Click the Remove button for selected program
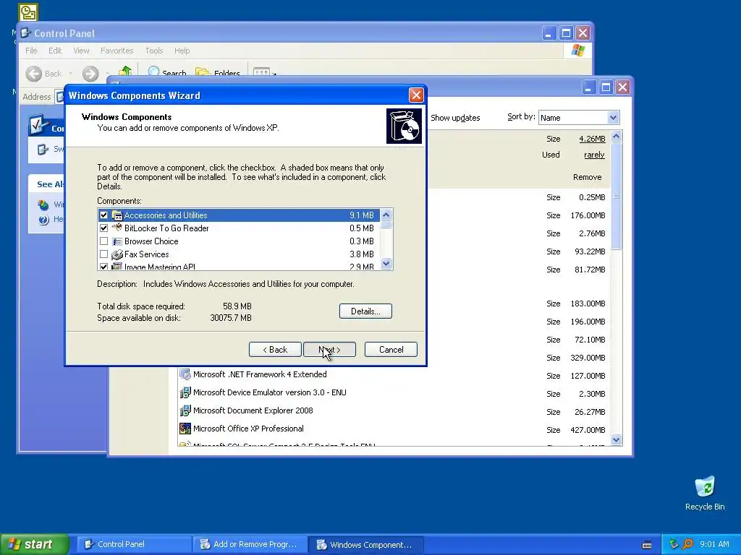 coord(587,177)
